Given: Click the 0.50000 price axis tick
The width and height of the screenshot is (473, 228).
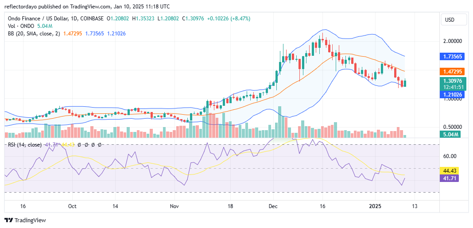Looking at the screenshot, I should pos(452,127).
